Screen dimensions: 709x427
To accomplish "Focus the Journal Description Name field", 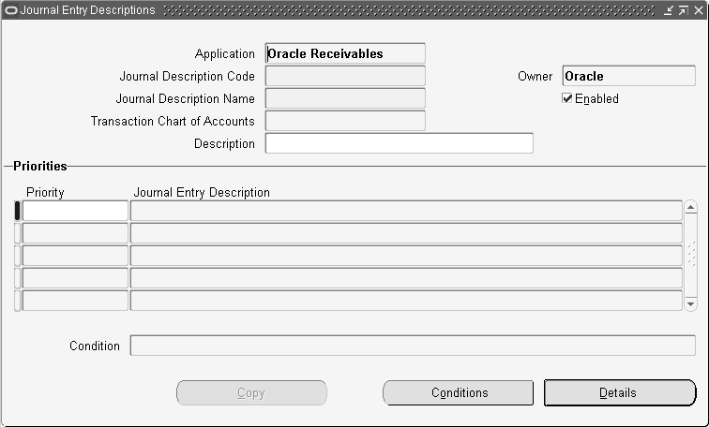I will 345,98.
